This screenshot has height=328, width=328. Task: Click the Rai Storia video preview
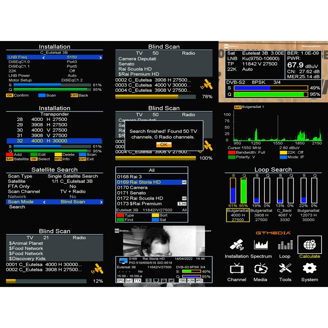tap(164, 241)
